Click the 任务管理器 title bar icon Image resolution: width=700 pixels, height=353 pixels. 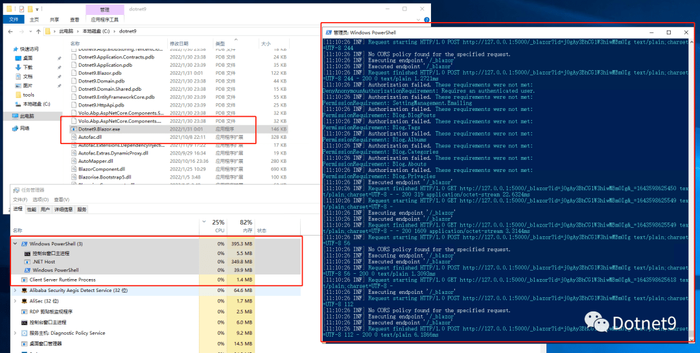16,190
